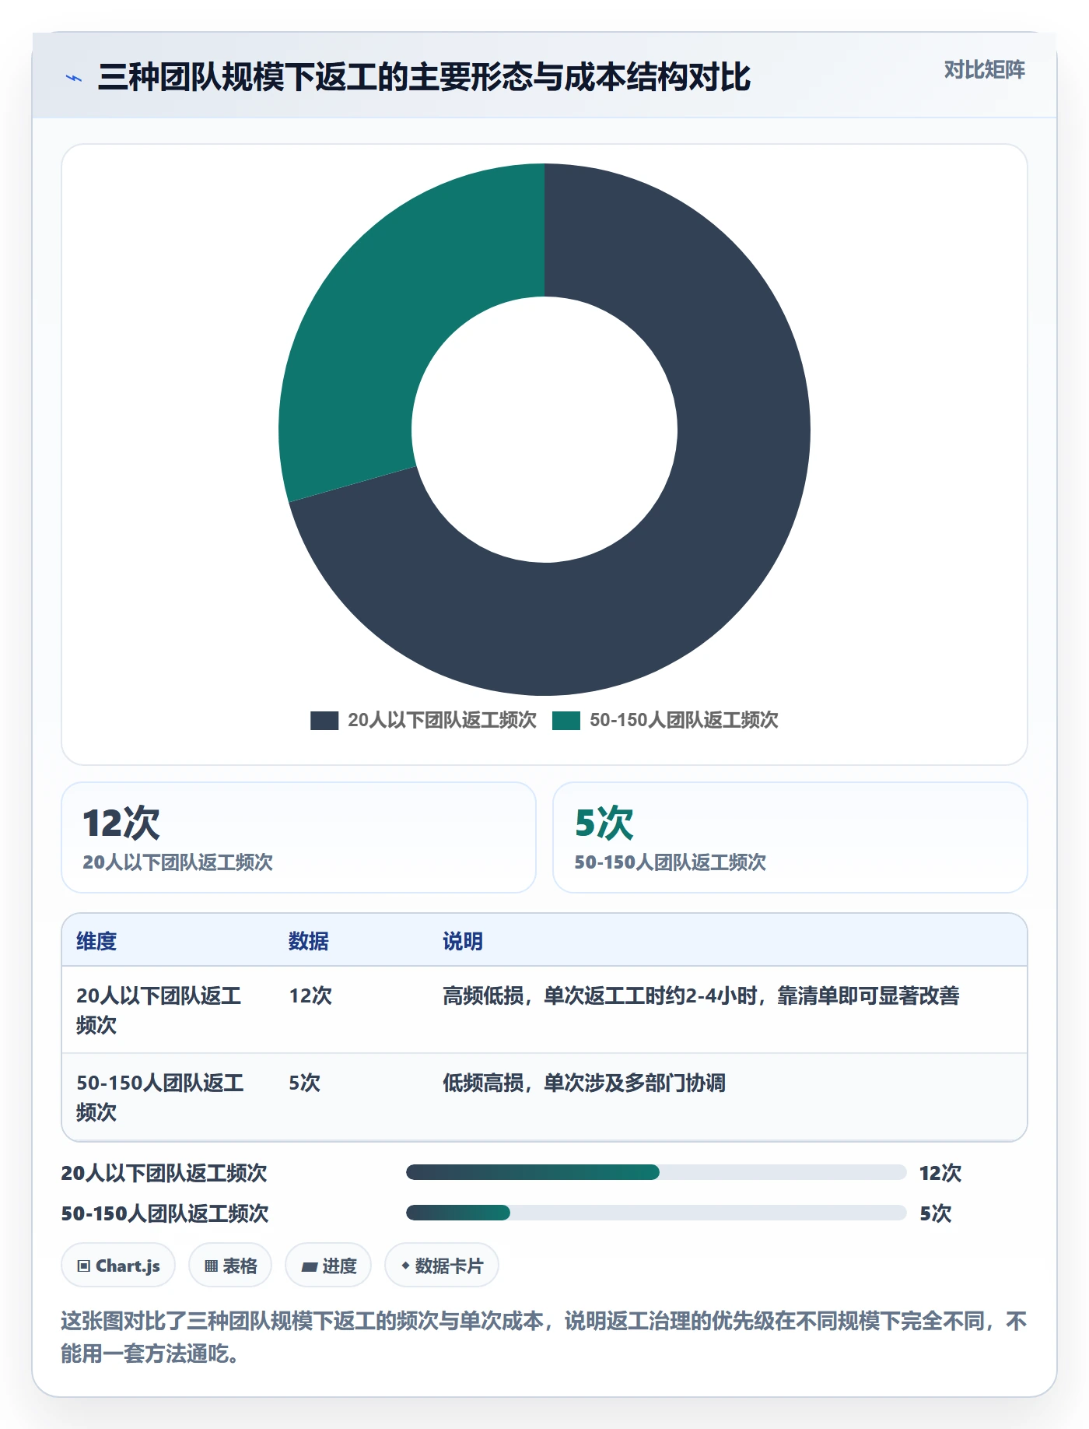This screenshot has width=1089, height=1429.
Task: Click the 数据 table column header
Action: 309,941
